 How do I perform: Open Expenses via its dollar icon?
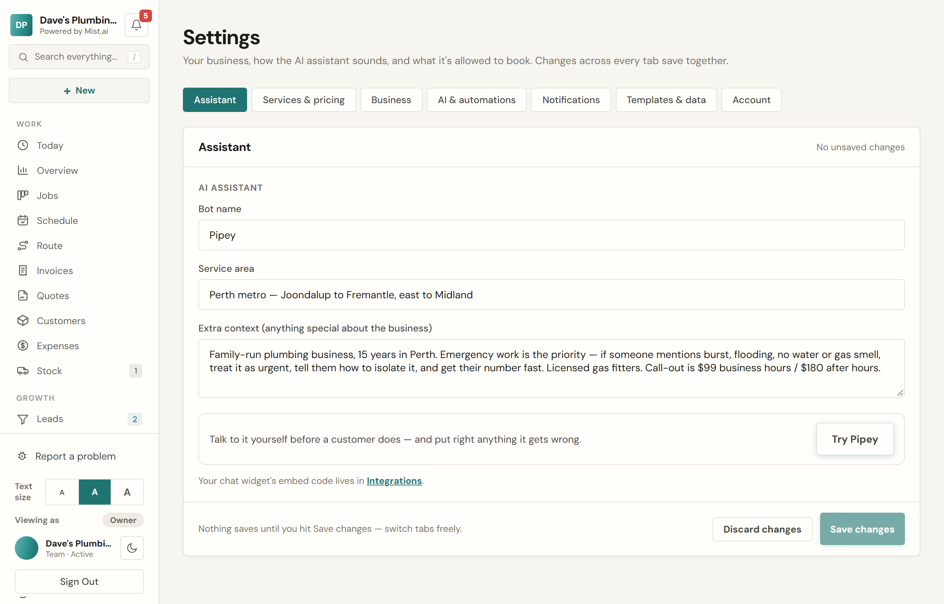tap(23, 345)
